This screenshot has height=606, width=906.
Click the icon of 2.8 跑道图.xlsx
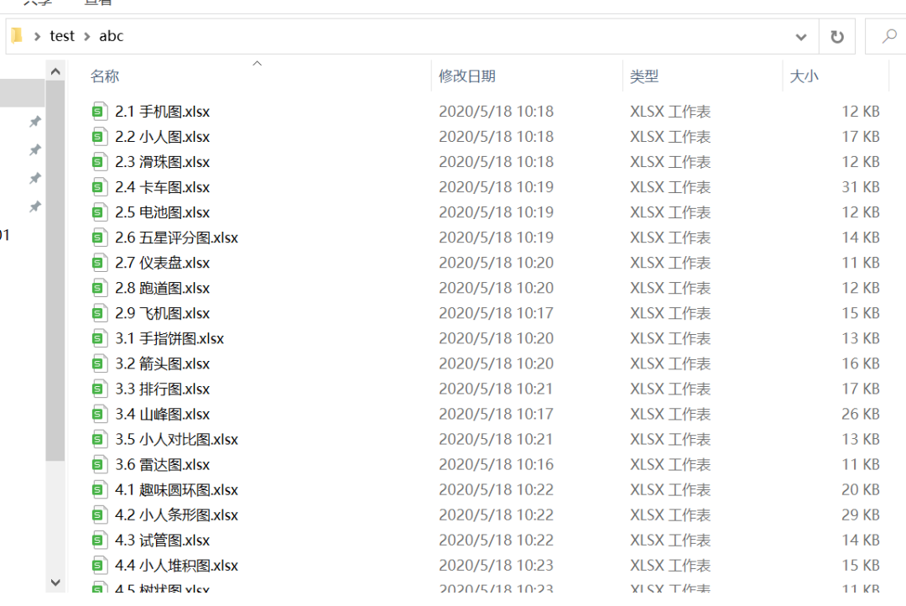point(99,287)
